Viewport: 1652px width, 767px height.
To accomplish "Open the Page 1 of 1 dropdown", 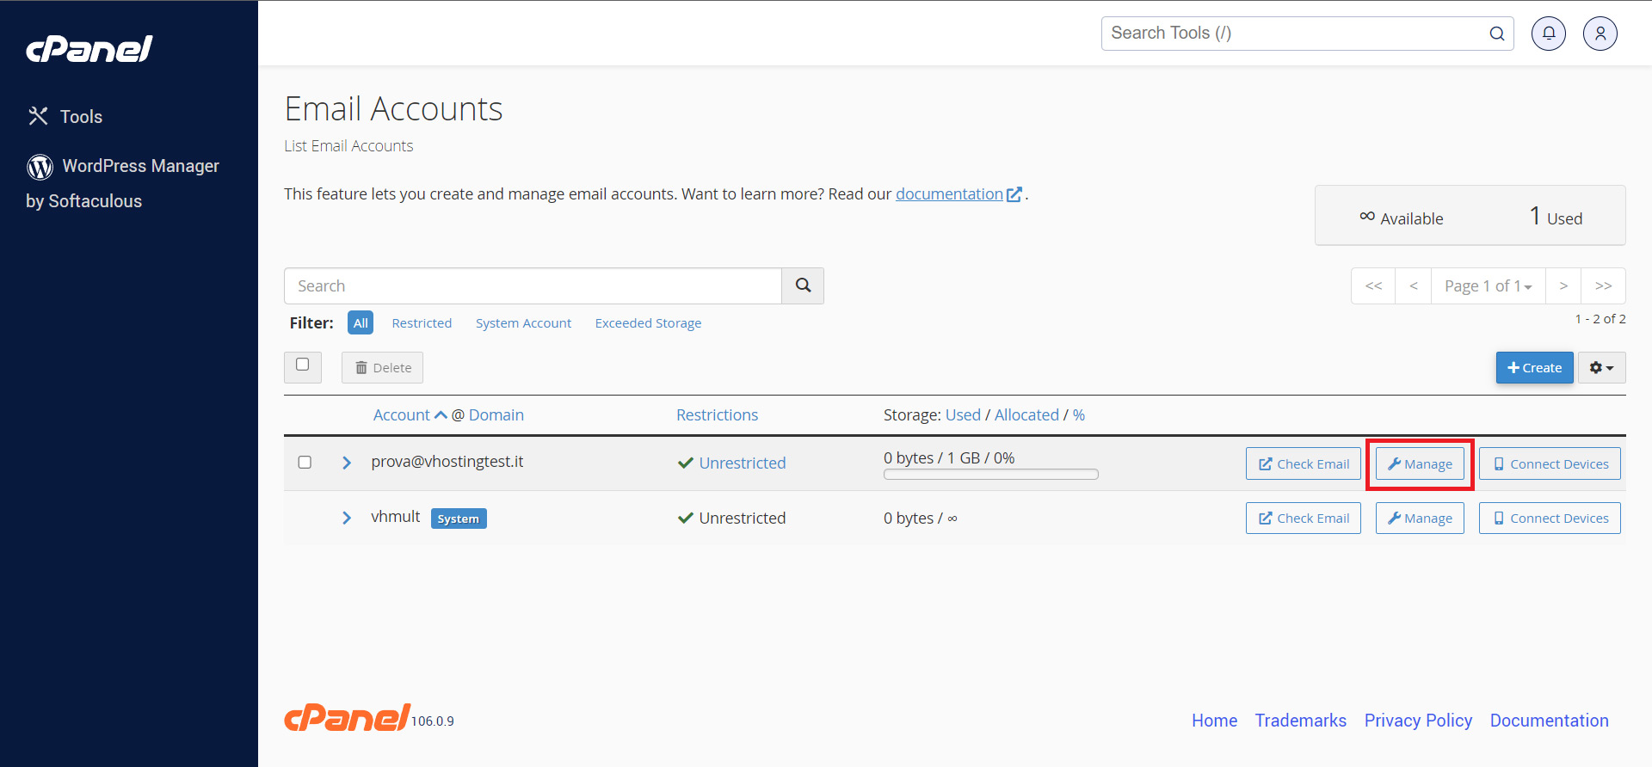I will [x=1489, y=285].
